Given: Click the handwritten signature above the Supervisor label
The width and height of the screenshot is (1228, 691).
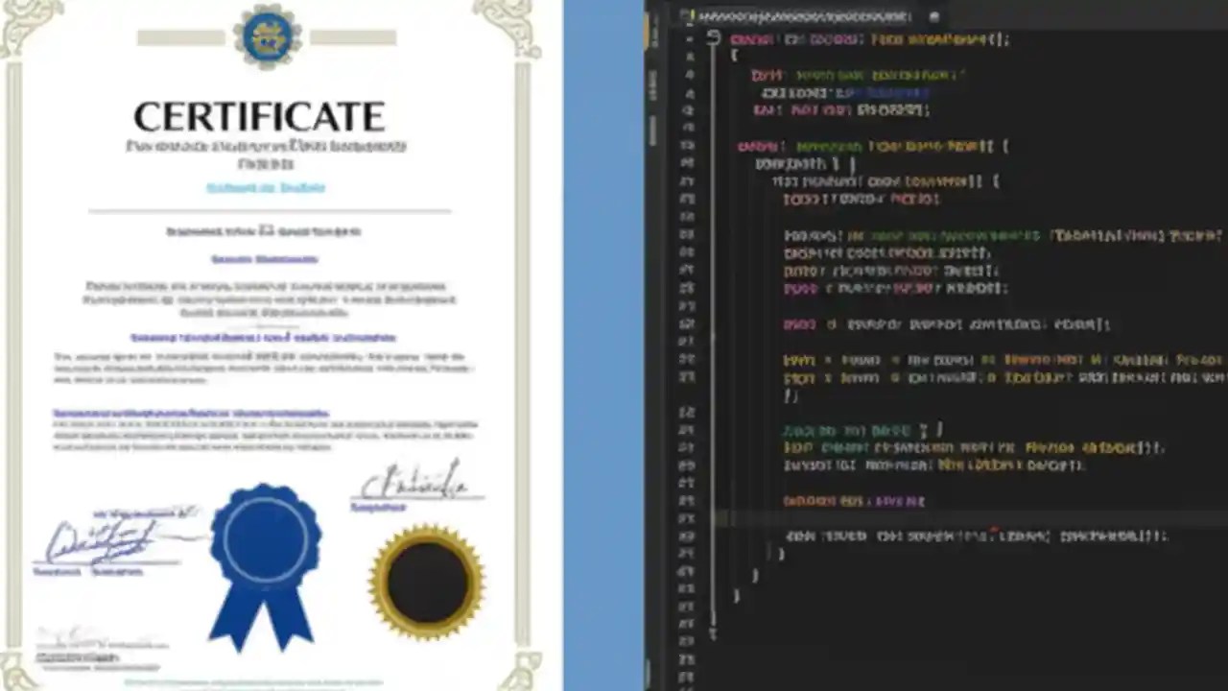Looking at the screenshot, I should coord(414,485).
